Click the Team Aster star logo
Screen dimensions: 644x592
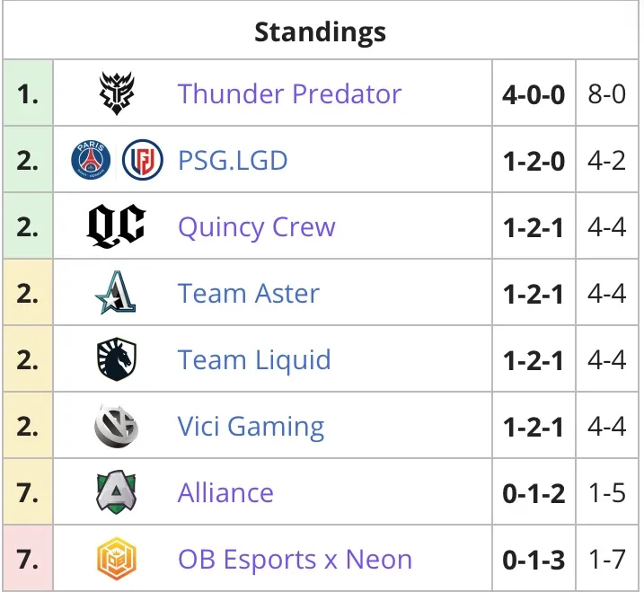click(x=116, y=293)
